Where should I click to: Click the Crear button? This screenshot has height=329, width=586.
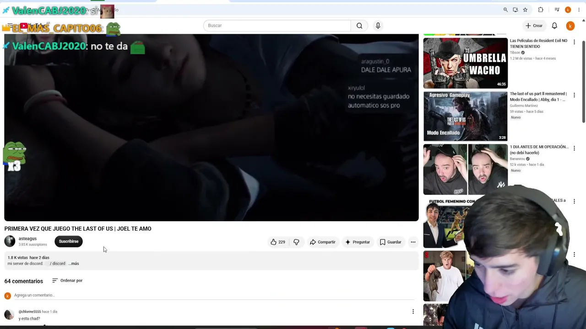tap(534, 26)
